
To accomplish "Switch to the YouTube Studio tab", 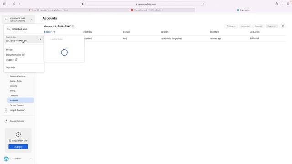I will [x=146, y=10].
